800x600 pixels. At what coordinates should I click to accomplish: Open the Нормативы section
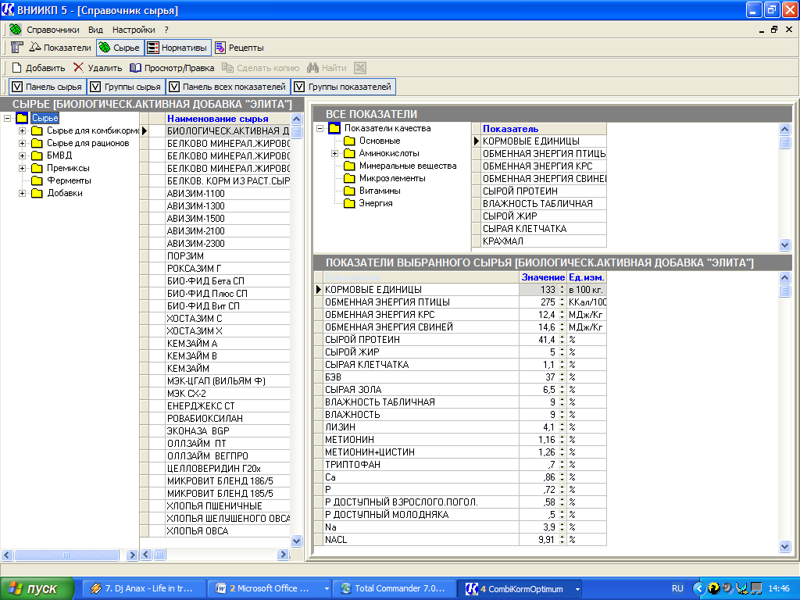pos(177,48)
